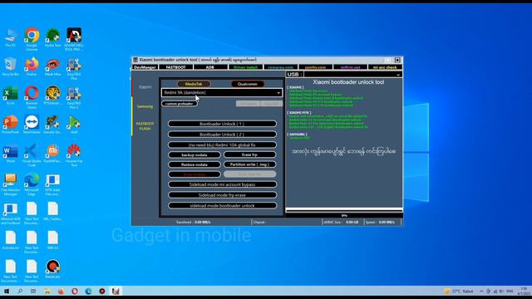
Task: Expand the USB port dropdown
Action: [352, 75]
